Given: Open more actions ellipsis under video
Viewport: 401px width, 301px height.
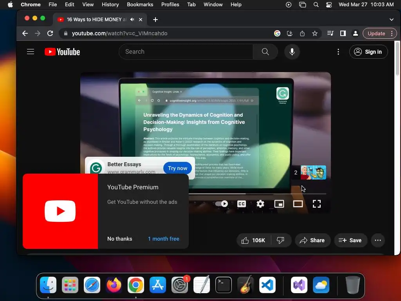Looking at the screenshot, I should pyautogui.click(x=378, y=240).
